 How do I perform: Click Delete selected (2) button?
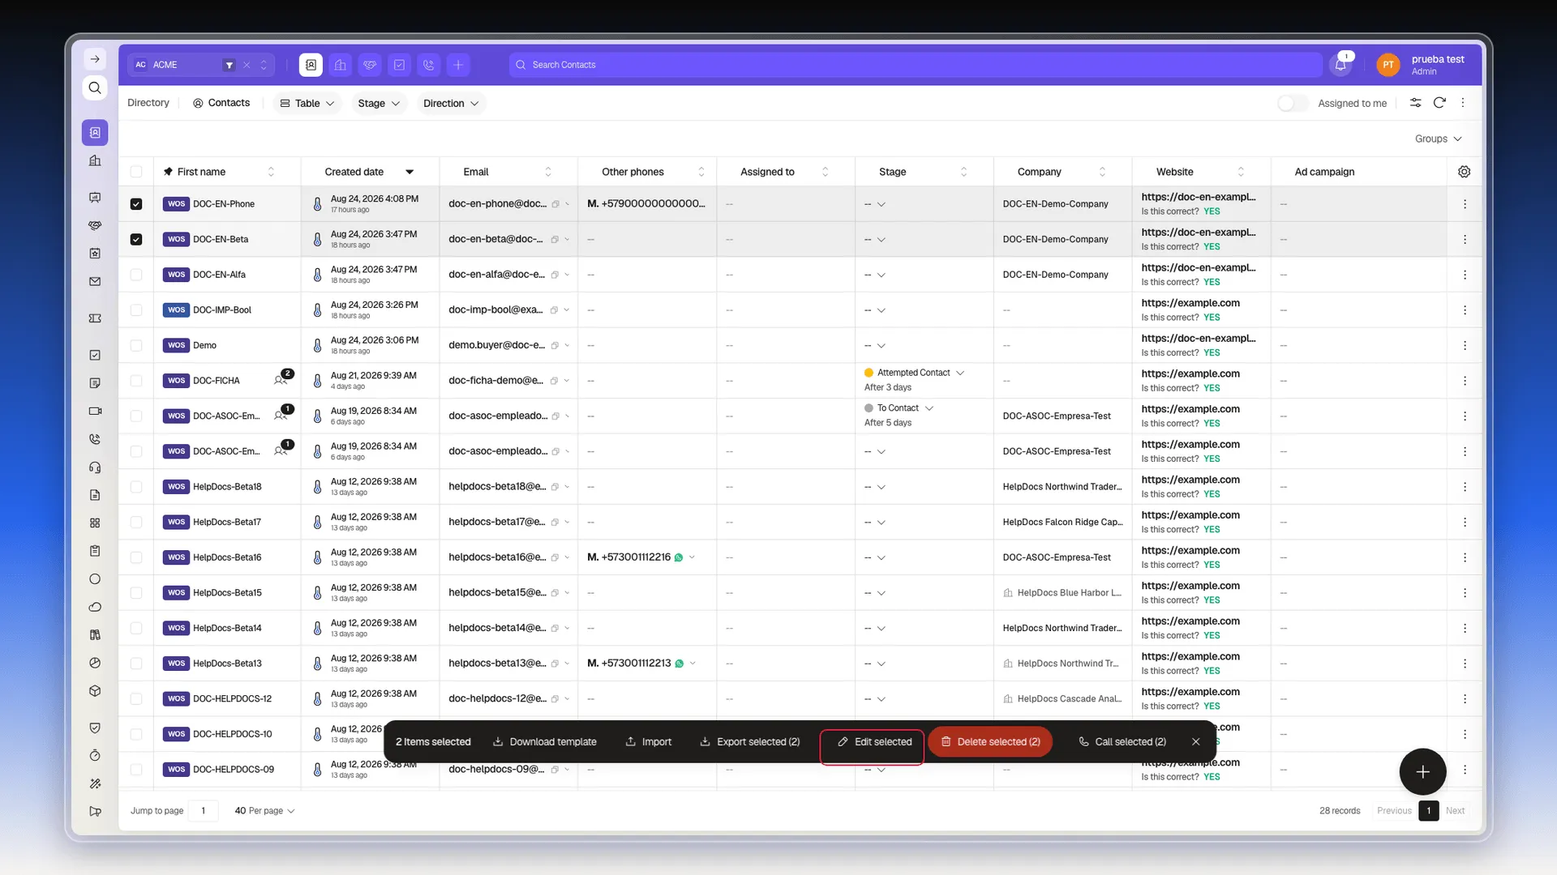click(x=990, y=741)
